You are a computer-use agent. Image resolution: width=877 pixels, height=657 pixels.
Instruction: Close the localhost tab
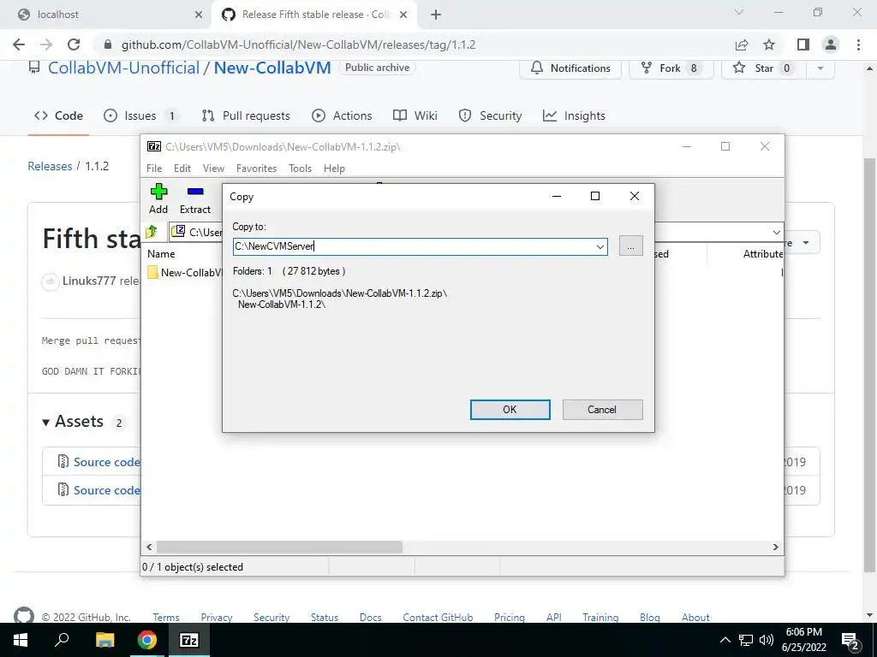pyautogui.click(x=199, y=15)
